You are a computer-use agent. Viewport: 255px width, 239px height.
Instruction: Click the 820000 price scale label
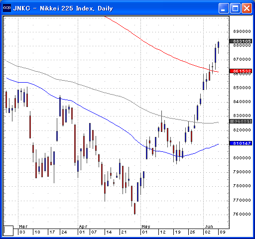click(x=242, y=130)
